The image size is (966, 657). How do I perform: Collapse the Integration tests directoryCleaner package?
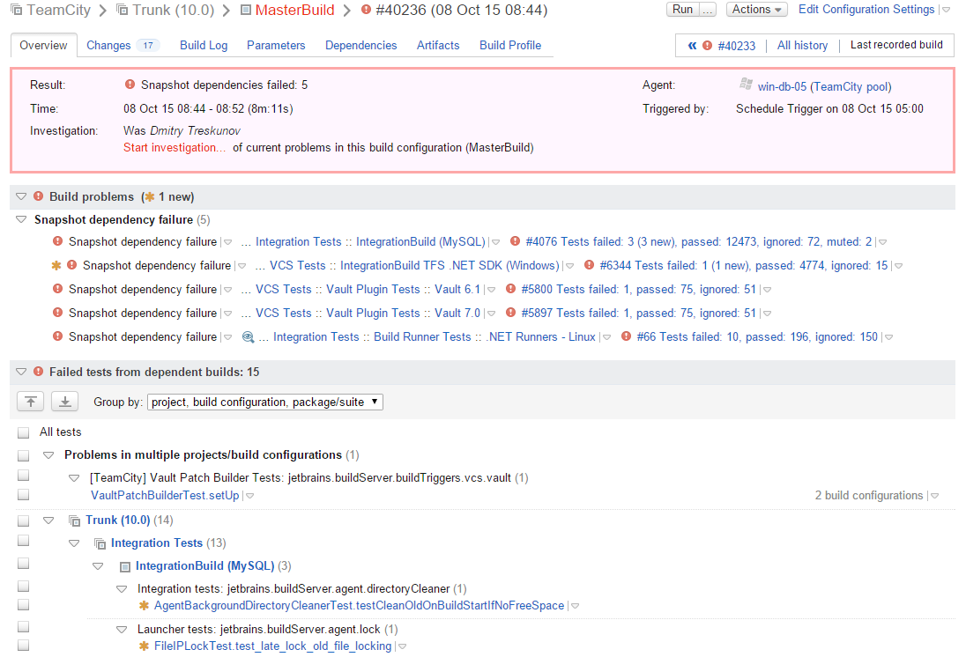tap(122, 589)
